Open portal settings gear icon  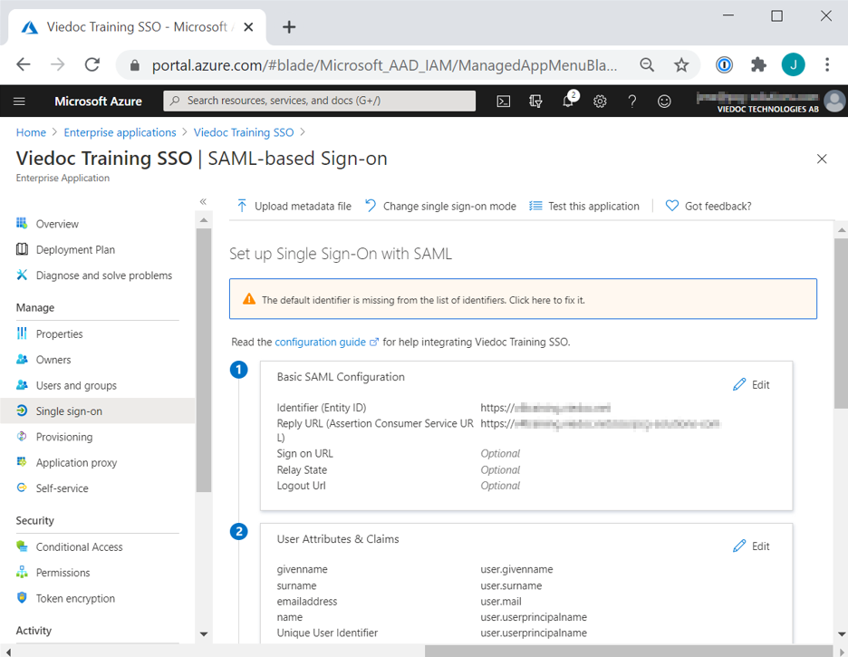tap(600, 101)
